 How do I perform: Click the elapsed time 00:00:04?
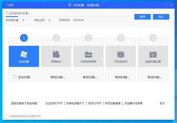79,20
